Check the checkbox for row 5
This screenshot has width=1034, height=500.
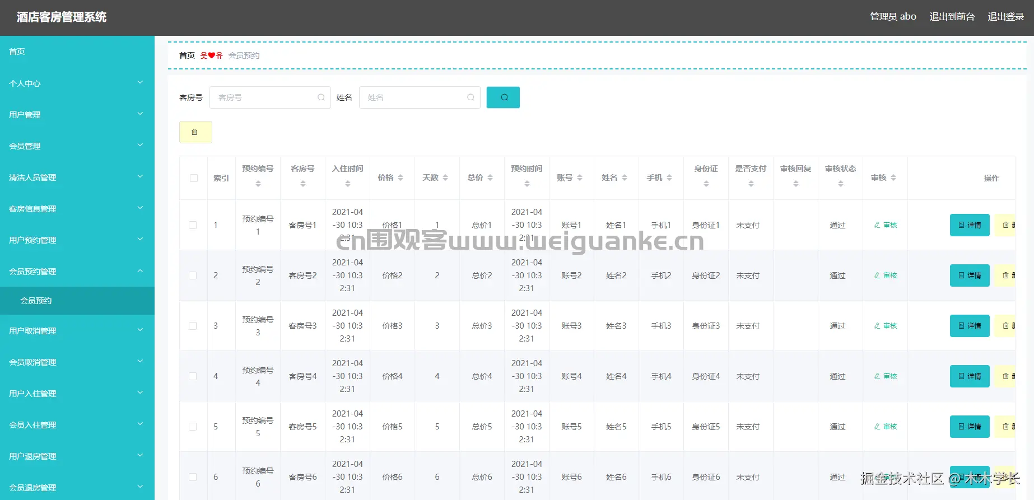pyautogui.click(x=193, y=427)
